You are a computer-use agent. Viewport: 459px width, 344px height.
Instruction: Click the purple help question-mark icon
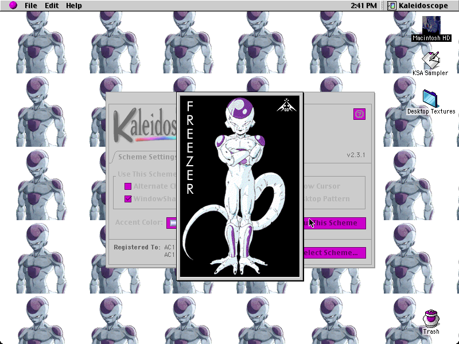[x=360, y=114]
